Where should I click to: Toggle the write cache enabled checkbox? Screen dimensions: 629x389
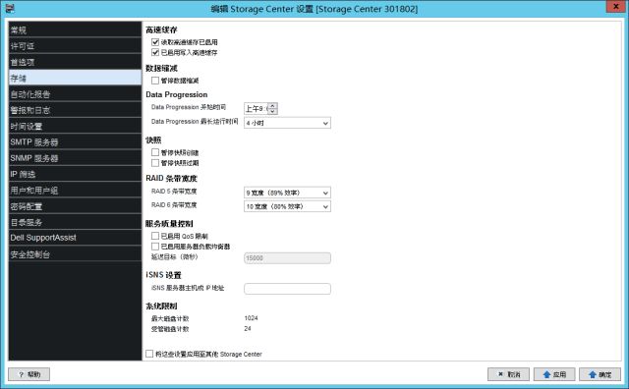pos(155,52)
